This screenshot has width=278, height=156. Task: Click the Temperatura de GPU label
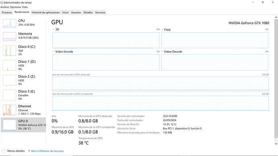click(x=90, y=138)
